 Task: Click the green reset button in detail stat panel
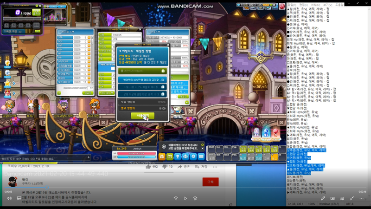[183, 97]
